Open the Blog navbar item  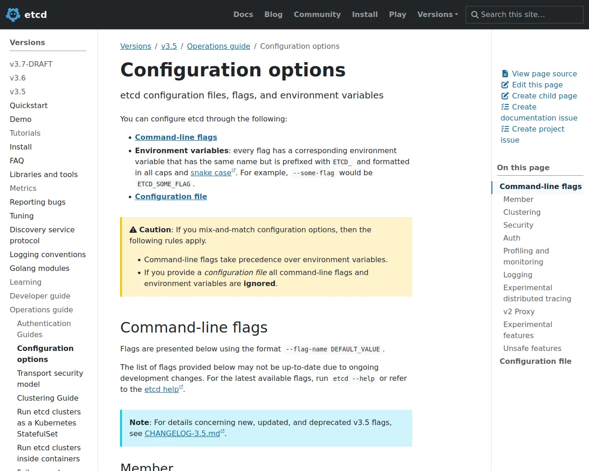click(x=273, y=15)
